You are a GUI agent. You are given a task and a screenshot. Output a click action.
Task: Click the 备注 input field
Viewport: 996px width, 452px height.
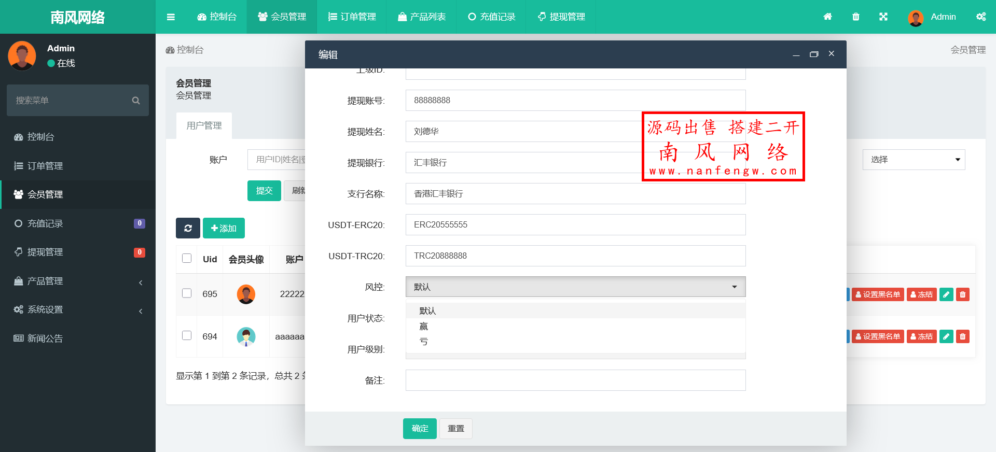coord(575,380)
